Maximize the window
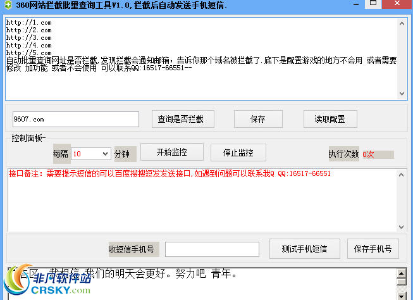413x300 pixels. click(x=373, y=4)
